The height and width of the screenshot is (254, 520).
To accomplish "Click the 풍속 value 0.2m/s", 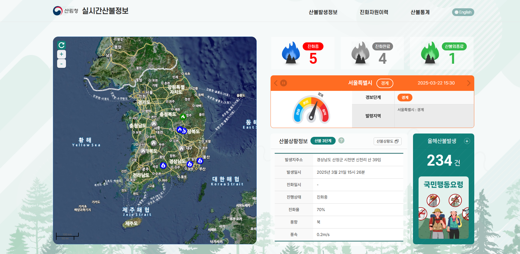I will point(323,235).
